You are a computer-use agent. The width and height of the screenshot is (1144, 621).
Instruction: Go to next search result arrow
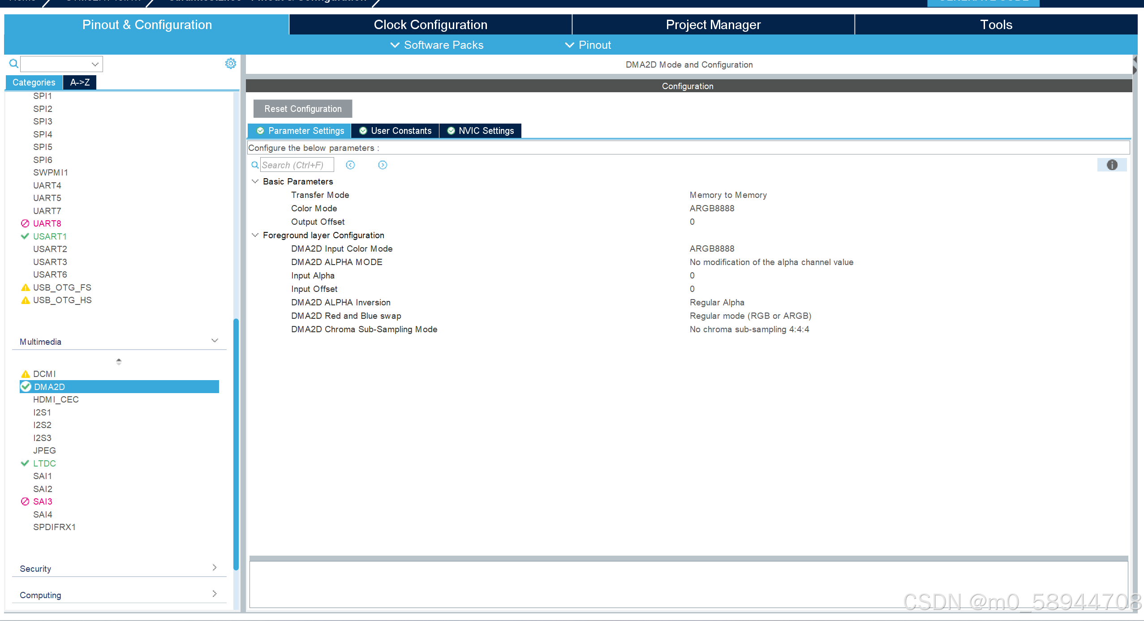[383, 165]
